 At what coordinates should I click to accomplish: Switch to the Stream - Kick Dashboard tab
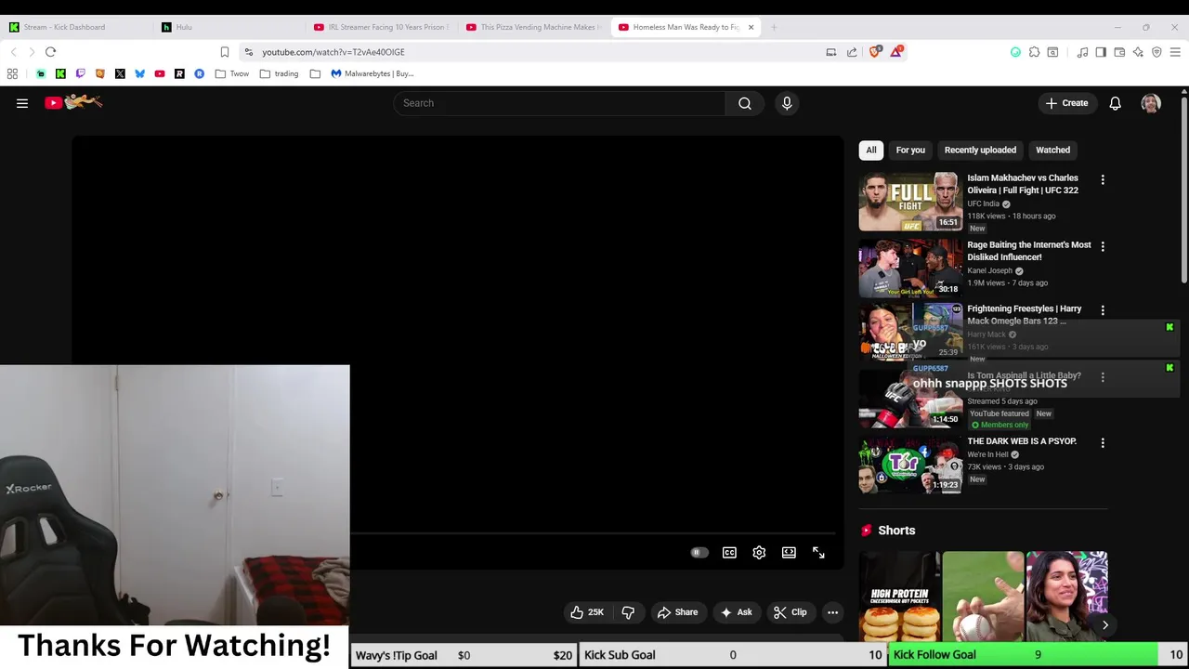(76, 27)
